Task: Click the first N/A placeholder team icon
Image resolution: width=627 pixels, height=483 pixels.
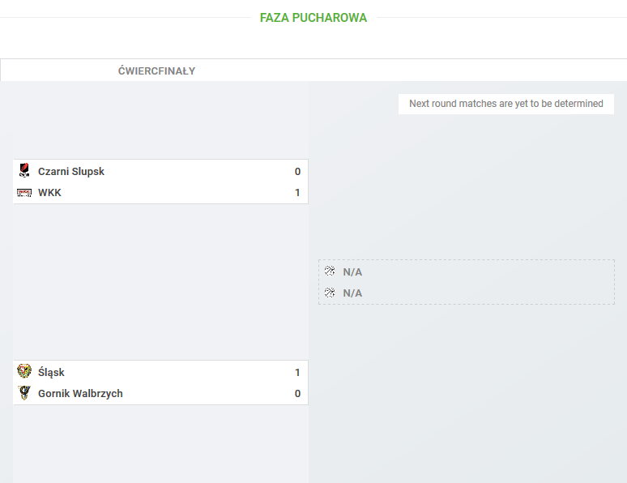Action: (x=330, y=271)
